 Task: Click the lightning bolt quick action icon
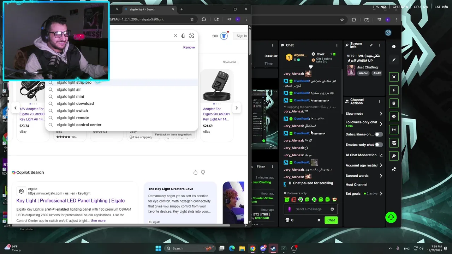click(394, 90)
